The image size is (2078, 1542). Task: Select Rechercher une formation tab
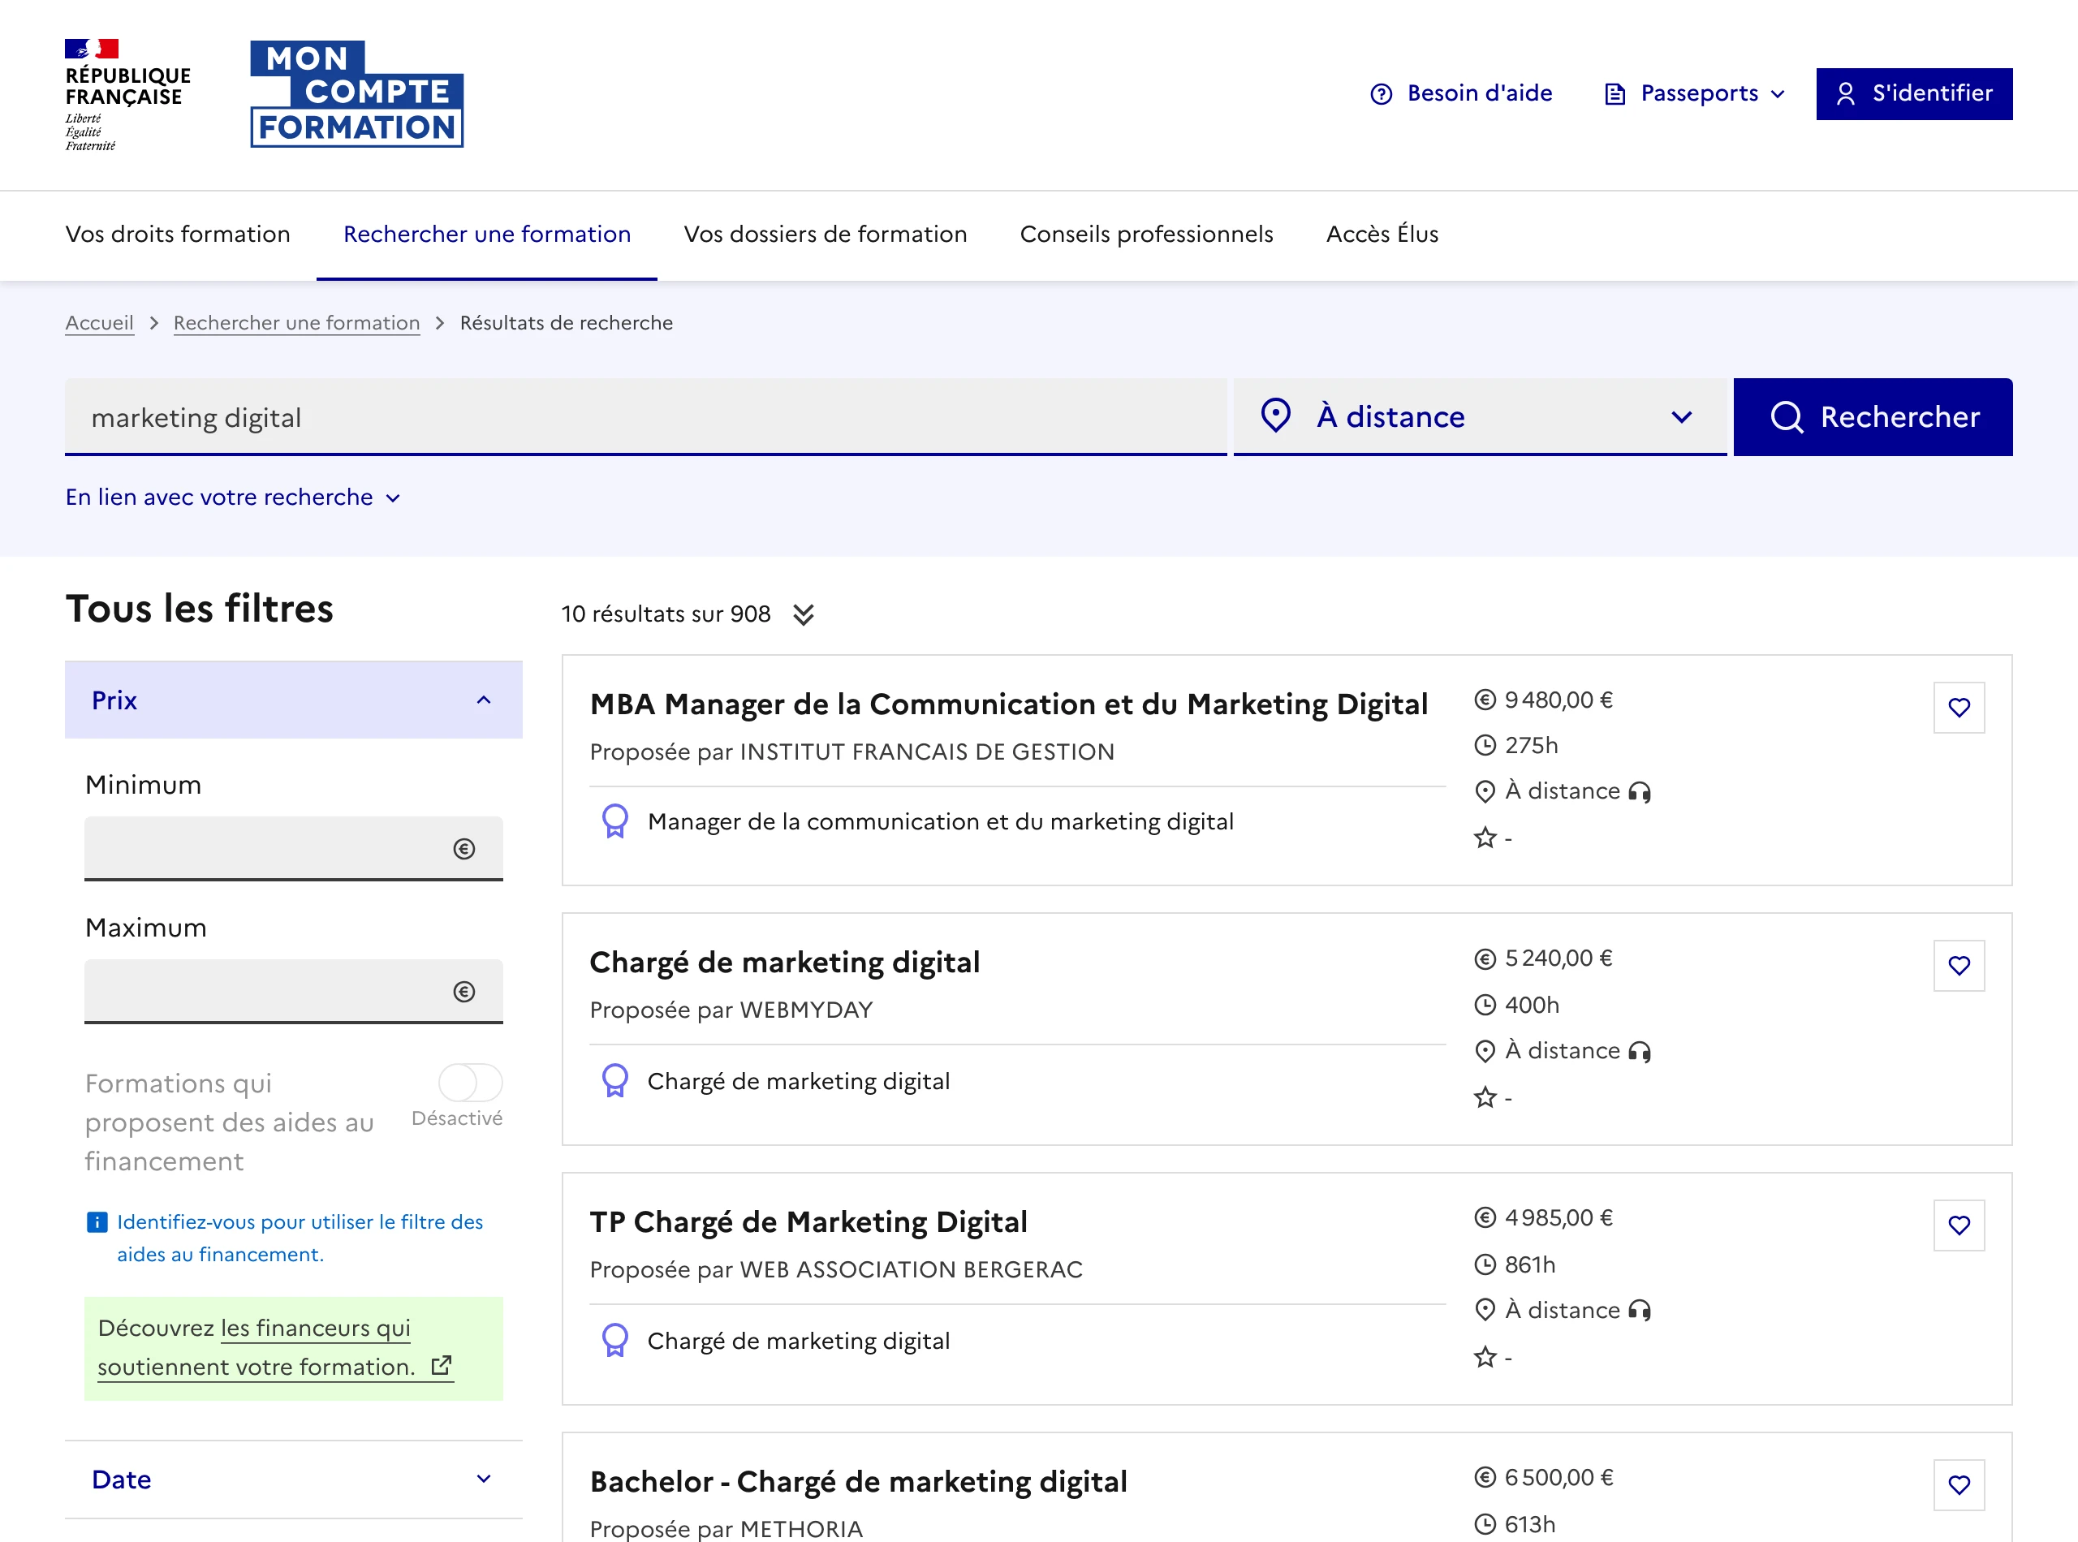pos(486,235)
